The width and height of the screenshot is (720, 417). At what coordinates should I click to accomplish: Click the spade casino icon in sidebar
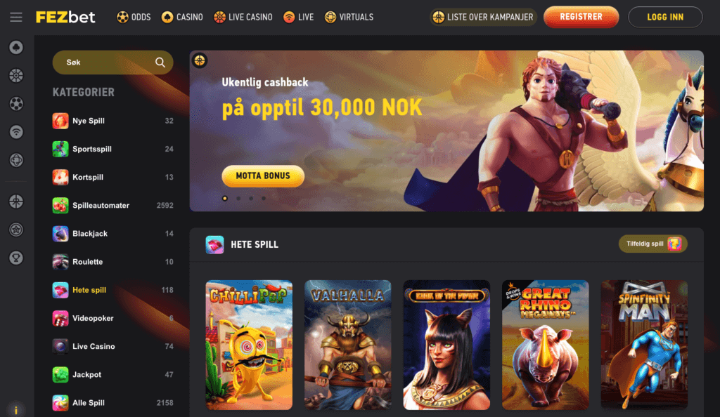[x=16, y=47]
